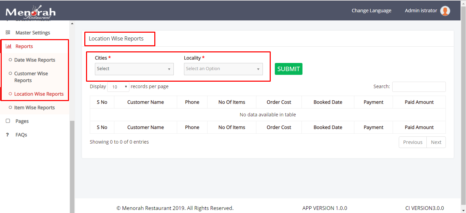Sort table by Order Cost column header
466x213 pixels.
tap(279, 102)
